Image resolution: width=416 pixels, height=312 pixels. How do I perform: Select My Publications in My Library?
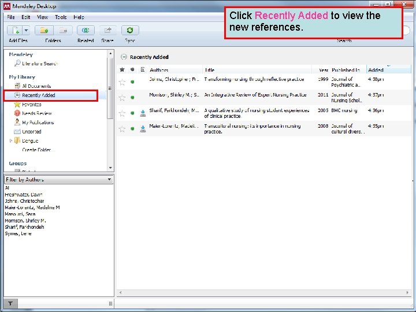click(x=38, y=122)
